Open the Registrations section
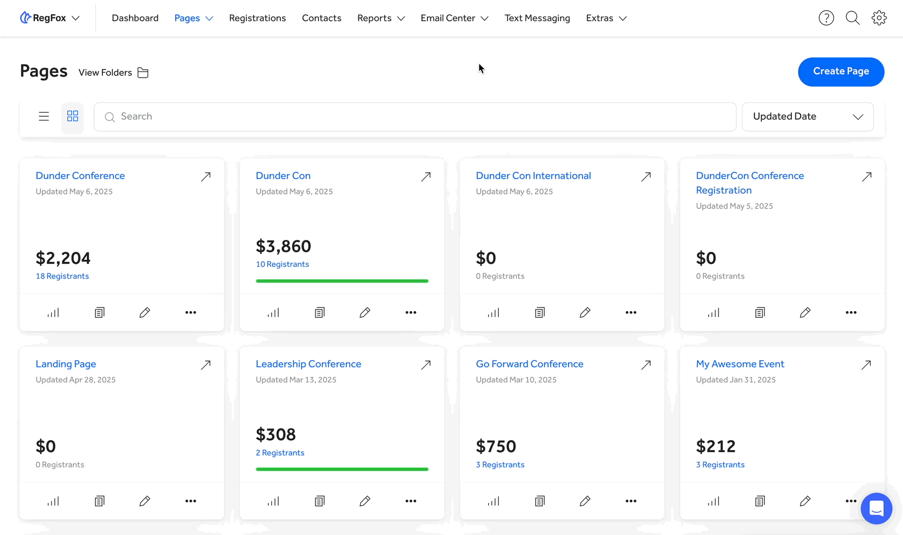 pyautogui.click(x=257, y=18)
